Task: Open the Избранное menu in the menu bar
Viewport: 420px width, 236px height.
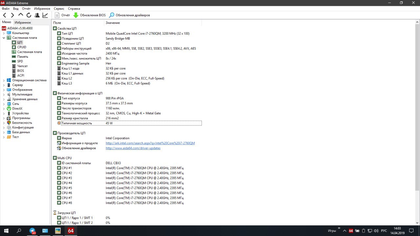Action: coord(42,9)
